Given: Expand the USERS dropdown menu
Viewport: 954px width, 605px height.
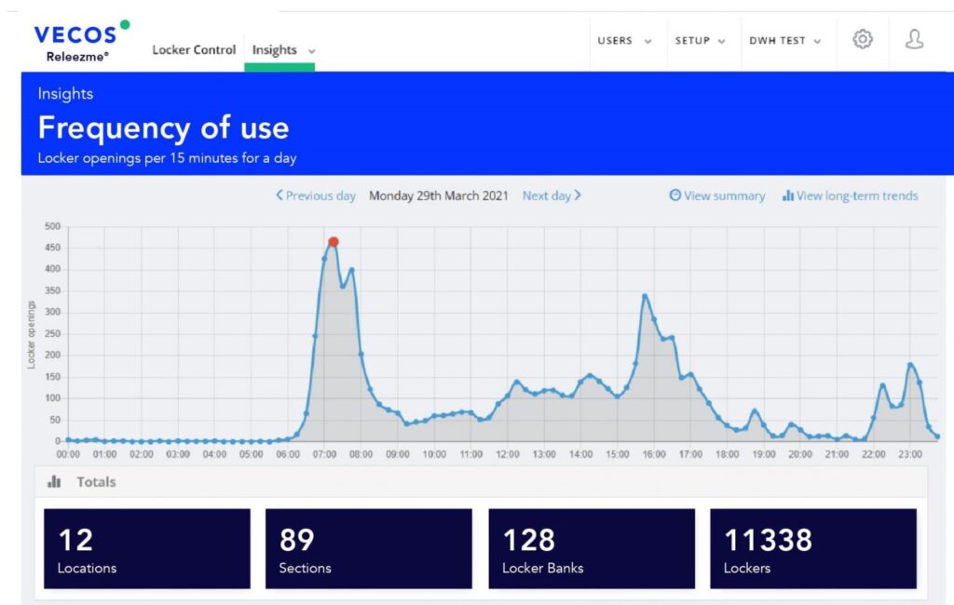Looking at the screenshot, I should (623, 41).
